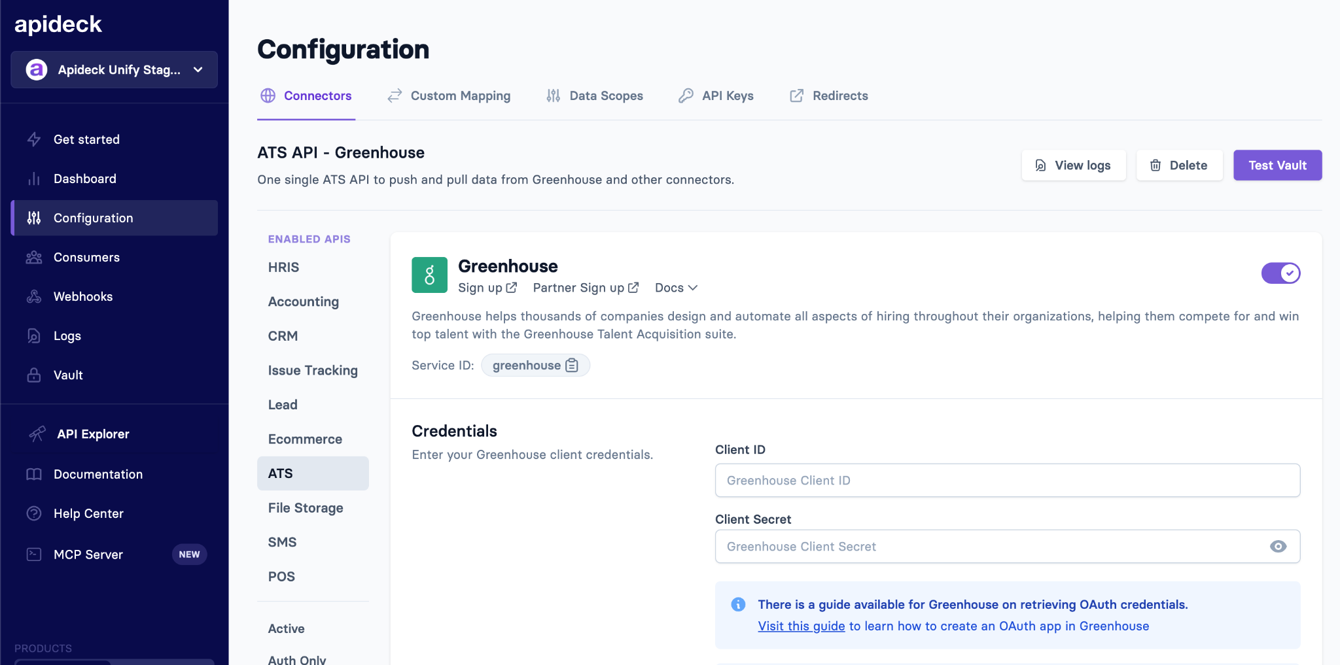Click the MCP Server terminal icon
This screenshot has width=1340, height=665.
click(x=34, y=554)
